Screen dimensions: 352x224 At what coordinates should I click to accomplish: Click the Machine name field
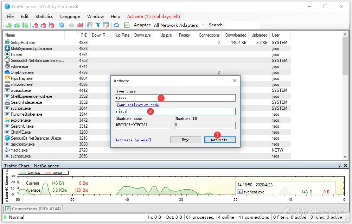pyautogui.click(x=143, y=125)
